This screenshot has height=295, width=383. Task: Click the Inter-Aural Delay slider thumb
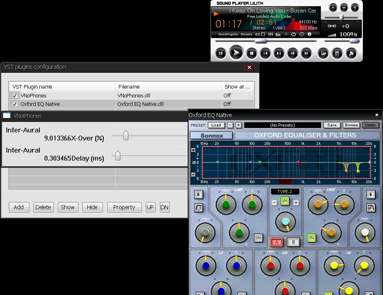pos(118,155)
